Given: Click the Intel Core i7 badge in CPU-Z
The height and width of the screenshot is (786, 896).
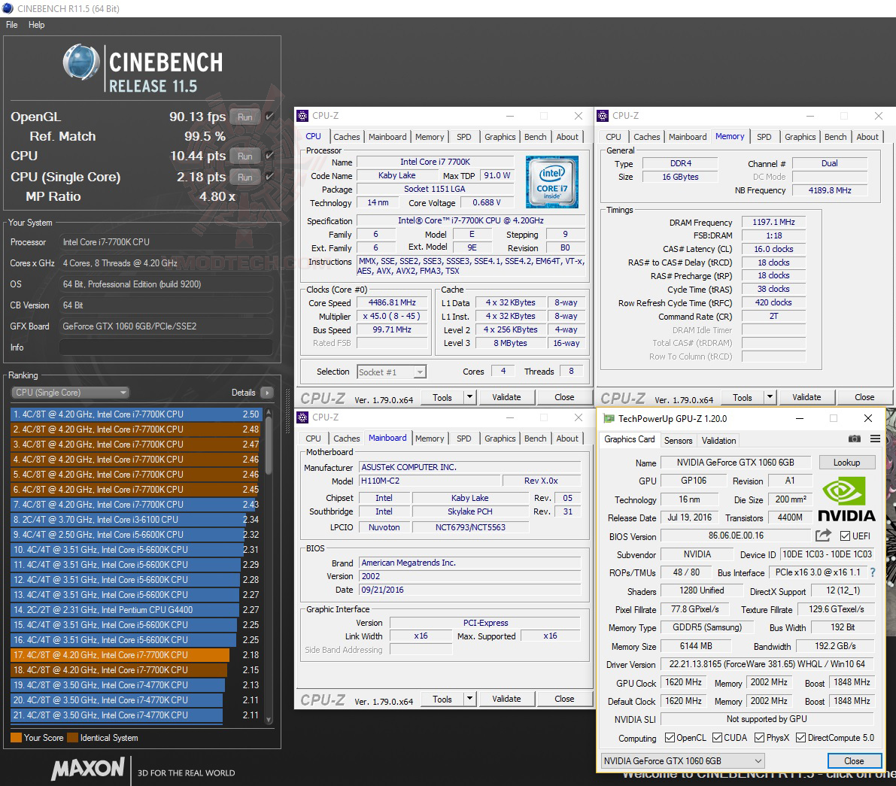Looking at the screenshot, I should coord(552,182).
